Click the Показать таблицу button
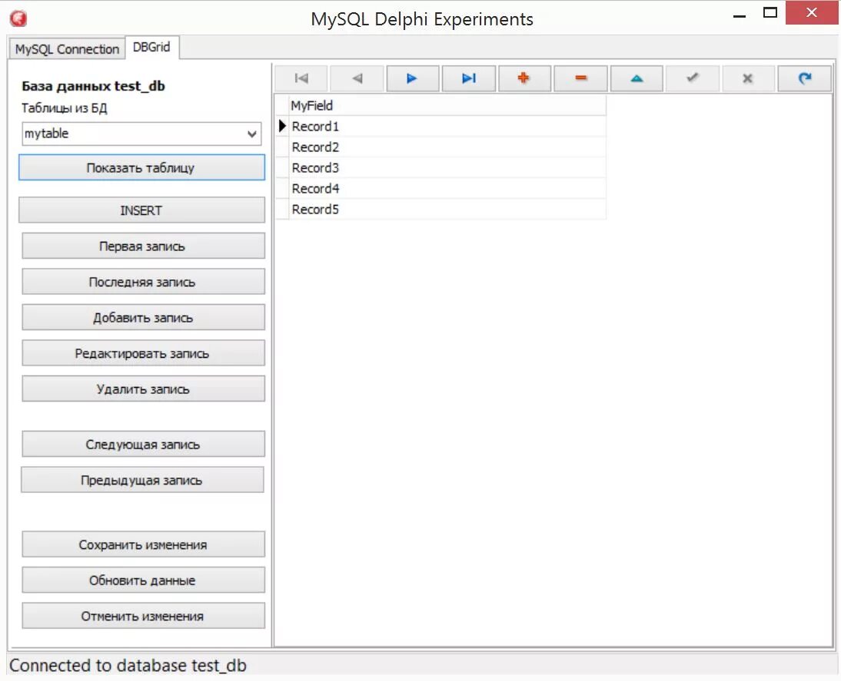 pyautogui.click(x=141, y=167)
